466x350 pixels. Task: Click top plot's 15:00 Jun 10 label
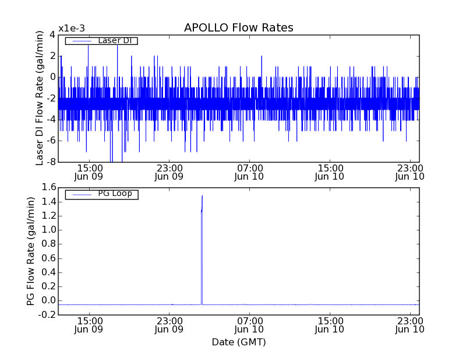pos(330,172)
